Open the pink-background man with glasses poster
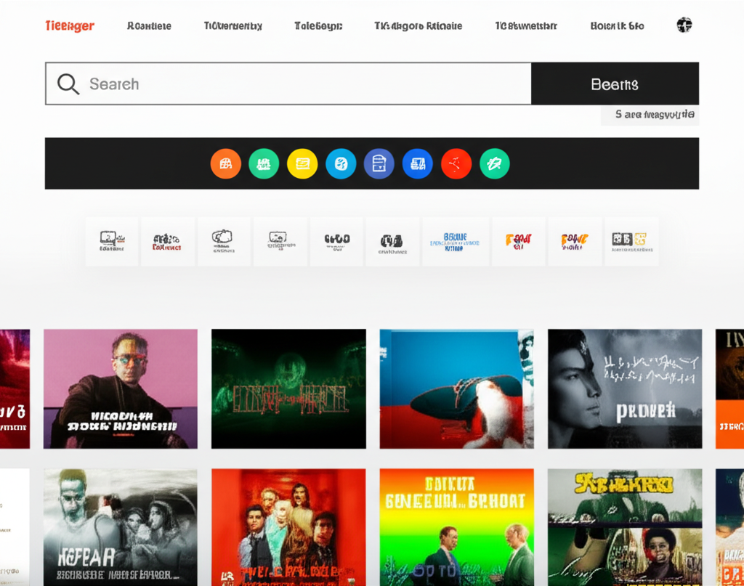Image resolution: width=744 pixels, height=586 pixels. click(x=121, y=388)
